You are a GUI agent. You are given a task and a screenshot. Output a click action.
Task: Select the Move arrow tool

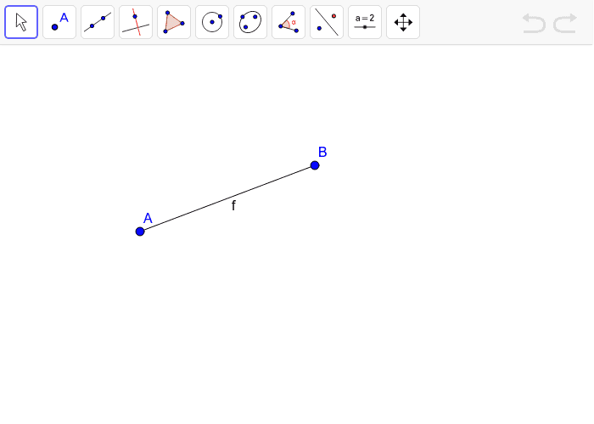click(21, 22)
